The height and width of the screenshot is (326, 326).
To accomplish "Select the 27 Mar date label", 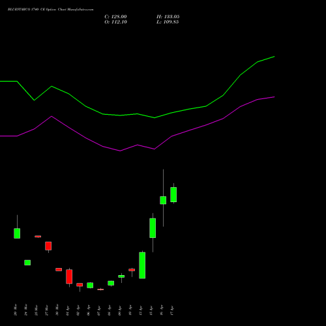I will [x=46, y=310].
